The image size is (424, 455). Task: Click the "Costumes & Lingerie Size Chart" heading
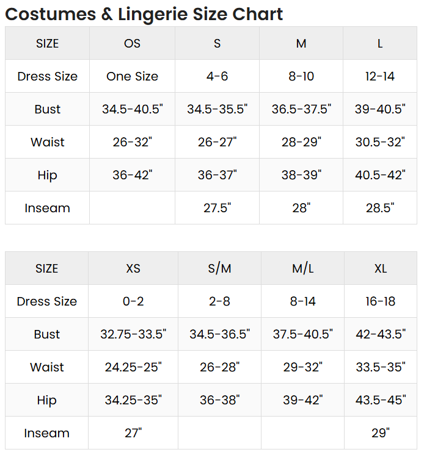[144, 13]
